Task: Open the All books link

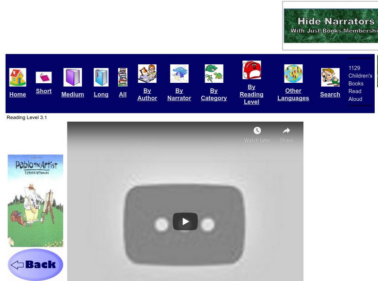Action: [x=123, y=95]
